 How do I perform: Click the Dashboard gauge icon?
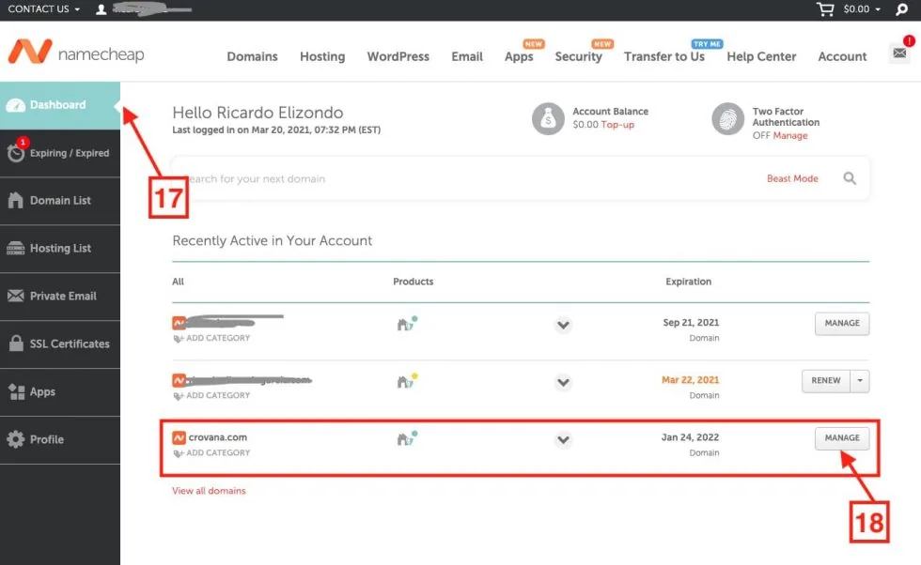pyautogui.click(x=16, y=105)
